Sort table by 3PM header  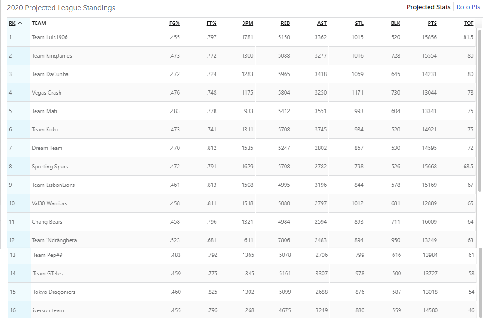[x=248, y=23]
